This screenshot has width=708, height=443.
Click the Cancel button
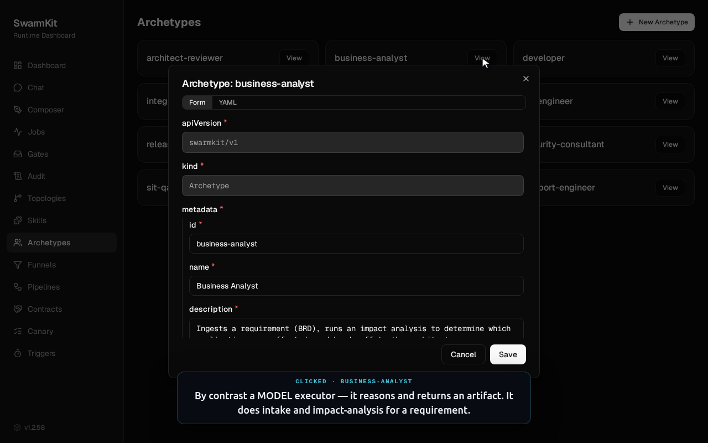[x=464, y=354]
